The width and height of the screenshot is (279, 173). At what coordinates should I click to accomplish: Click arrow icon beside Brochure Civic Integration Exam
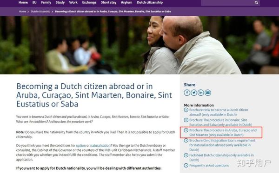tap(186, 141)
